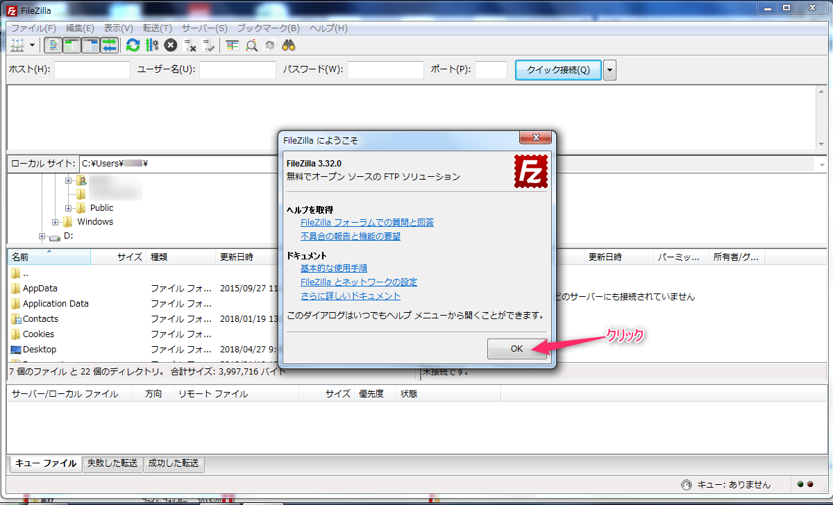
Task: Click the queue status icon in status bar
Action: tap(687, 485)
